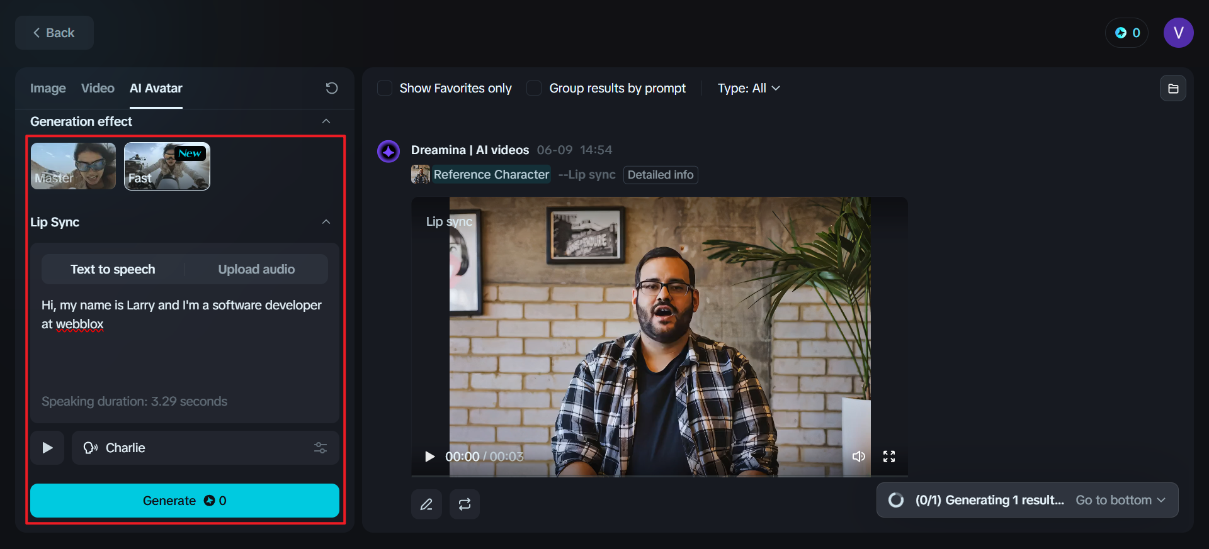The width and height of the screenshot is (1209, 549).
Task: Open the Reference Character link
Action: pyautogui.click(x=491, y=175)
